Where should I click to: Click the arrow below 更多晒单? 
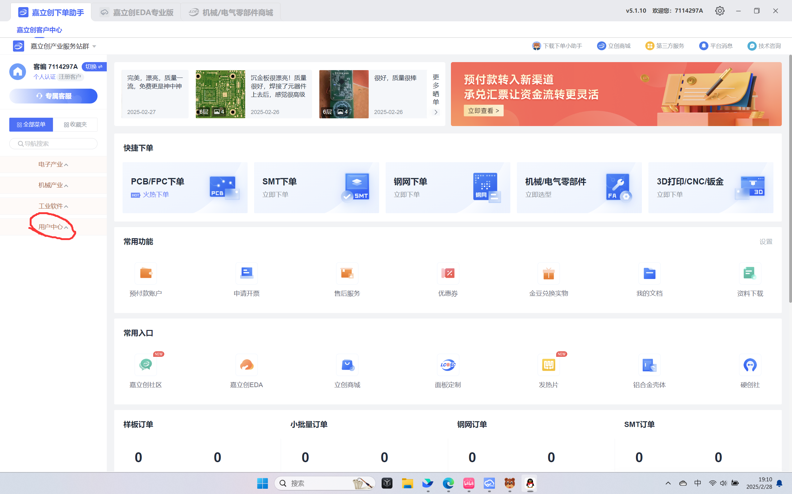(435, 112)
